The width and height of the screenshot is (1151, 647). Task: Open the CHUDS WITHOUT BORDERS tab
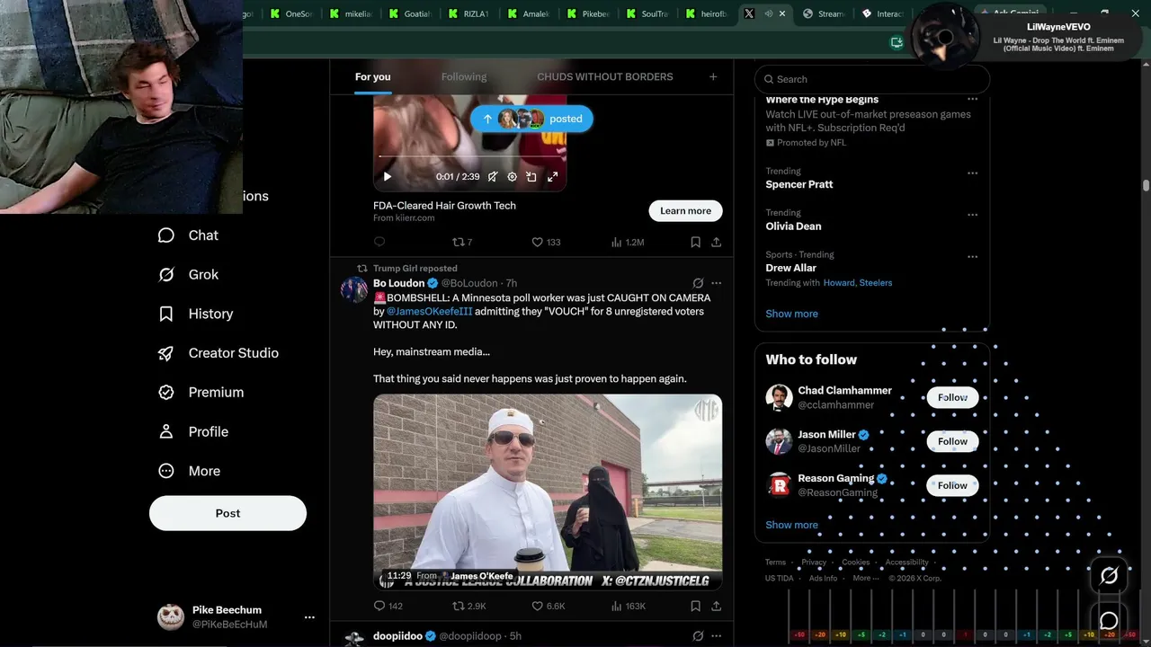[x=605, y=77]
